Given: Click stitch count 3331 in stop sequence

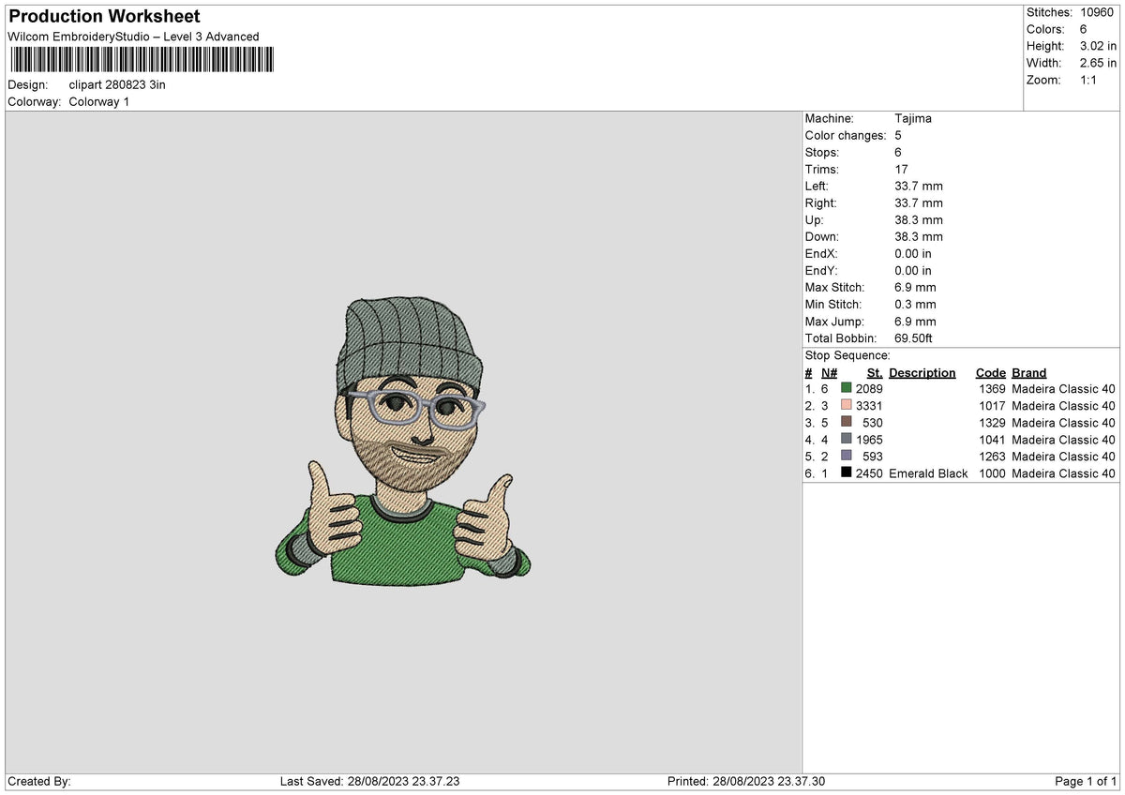Looking at the screenshot, I should click(869, 406).
